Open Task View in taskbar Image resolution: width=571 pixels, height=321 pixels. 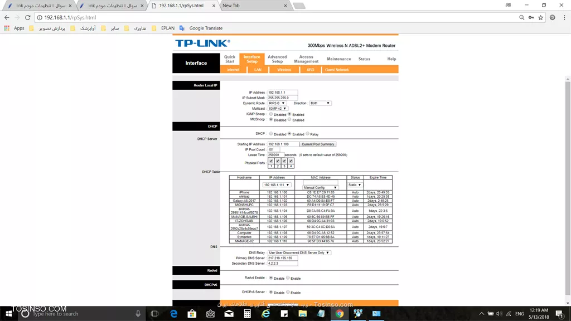(155, 313)
